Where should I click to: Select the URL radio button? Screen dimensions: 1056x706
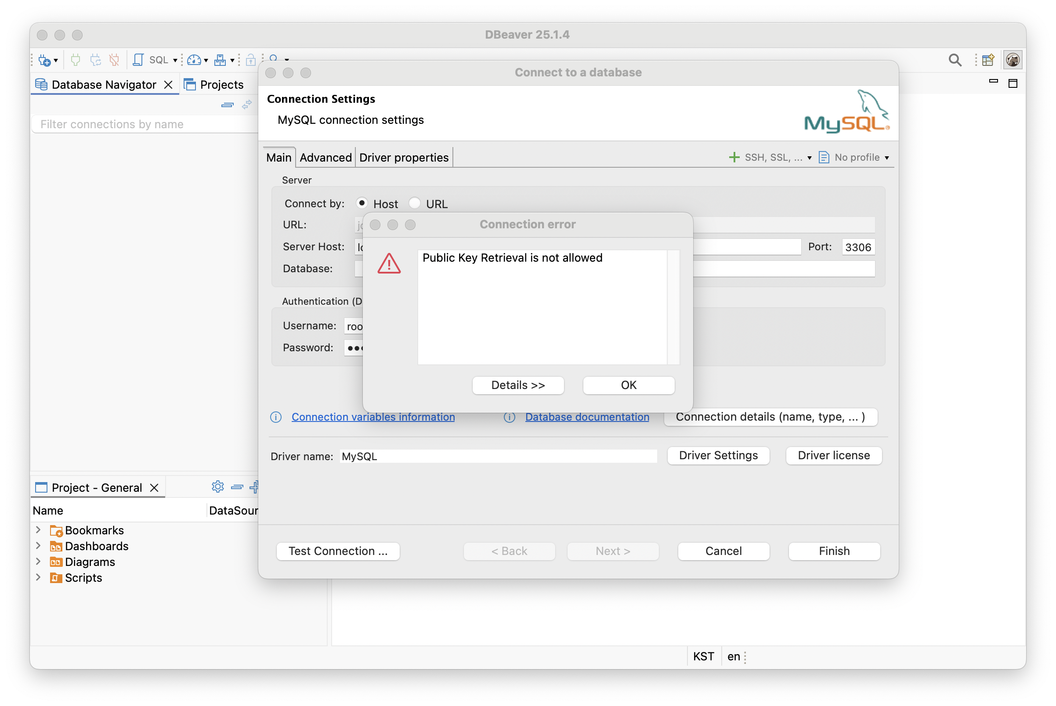415,203
